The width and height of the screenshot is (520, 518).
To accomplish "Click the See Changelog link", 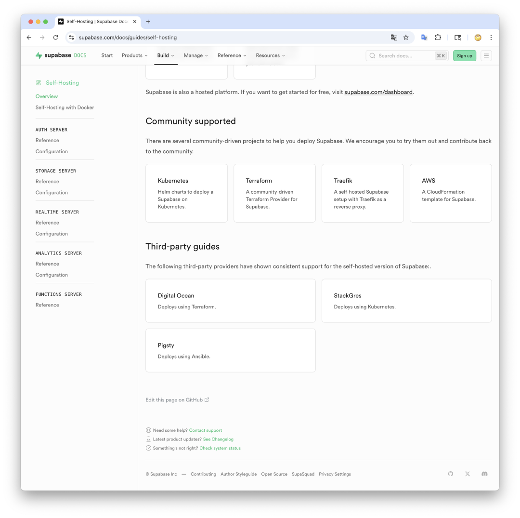I will (218, 439).
